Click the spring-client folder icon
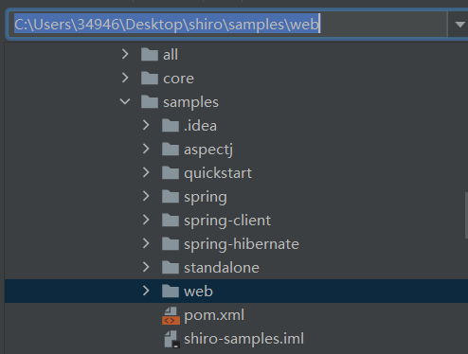This screenshot has height=354, width=468. [171, 220]
